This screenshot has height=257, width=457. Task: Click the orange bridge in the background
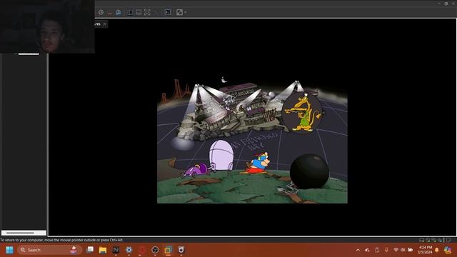click(x=176, y=91)
